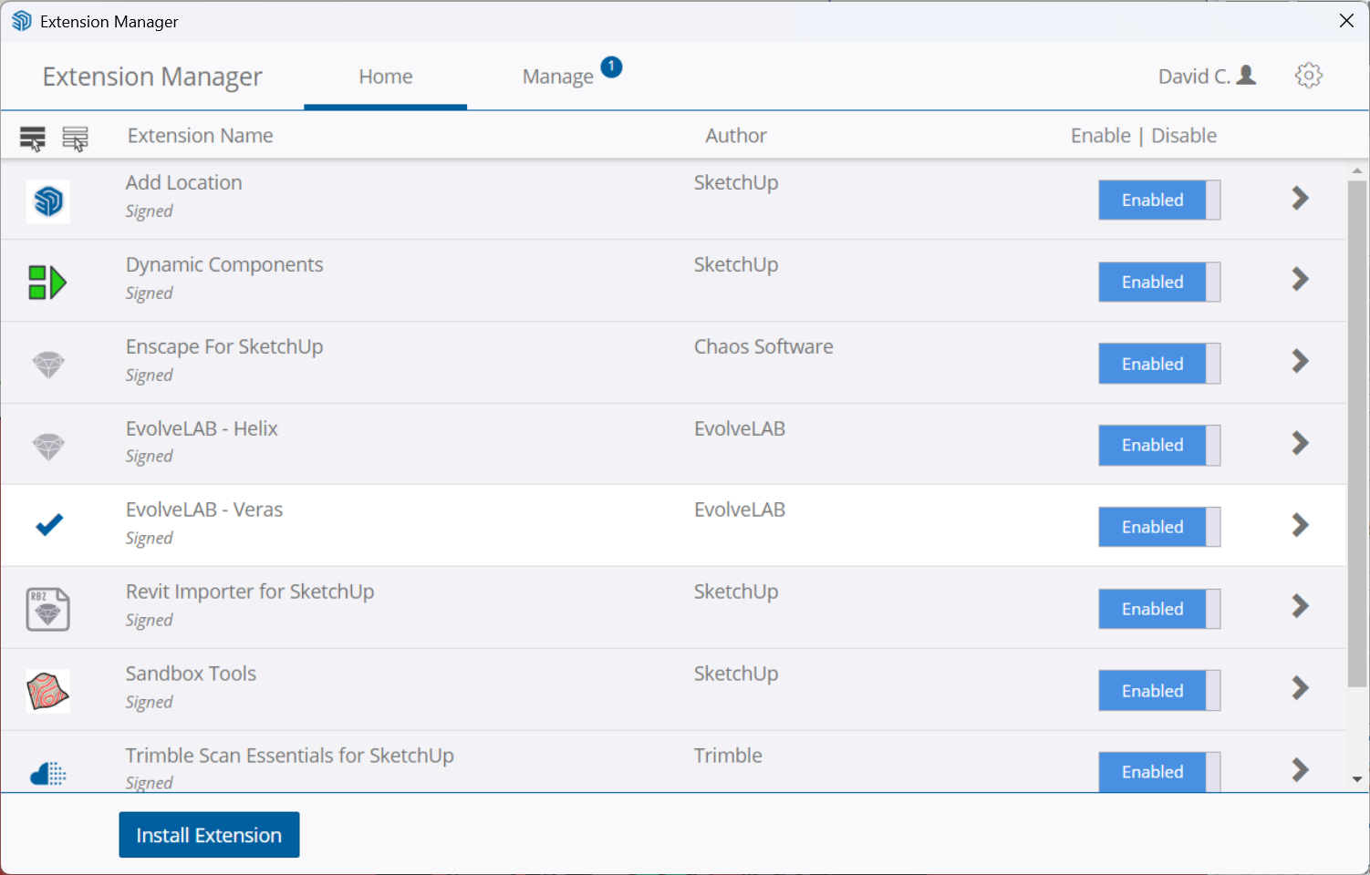Click the SketchUp logo in the title bar
Viewport: 1370px width, 875px height.
[21, 21]
